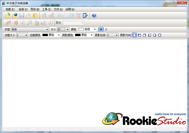Image resolution: width=189 pixels, height=133 pixels.
Task: Open file with the green-arrow folder icon
Action: pos(8,15)
